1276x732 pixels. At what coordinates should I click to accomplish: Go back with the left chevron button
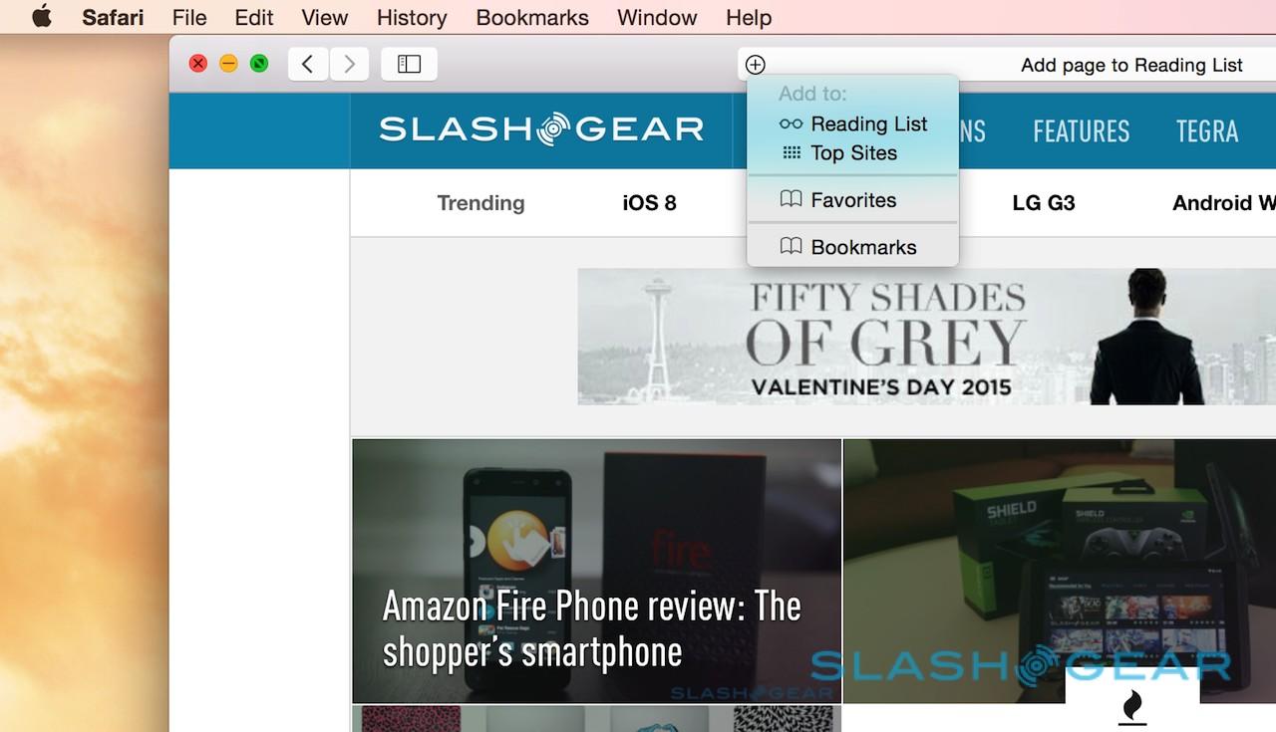point(308,65)
